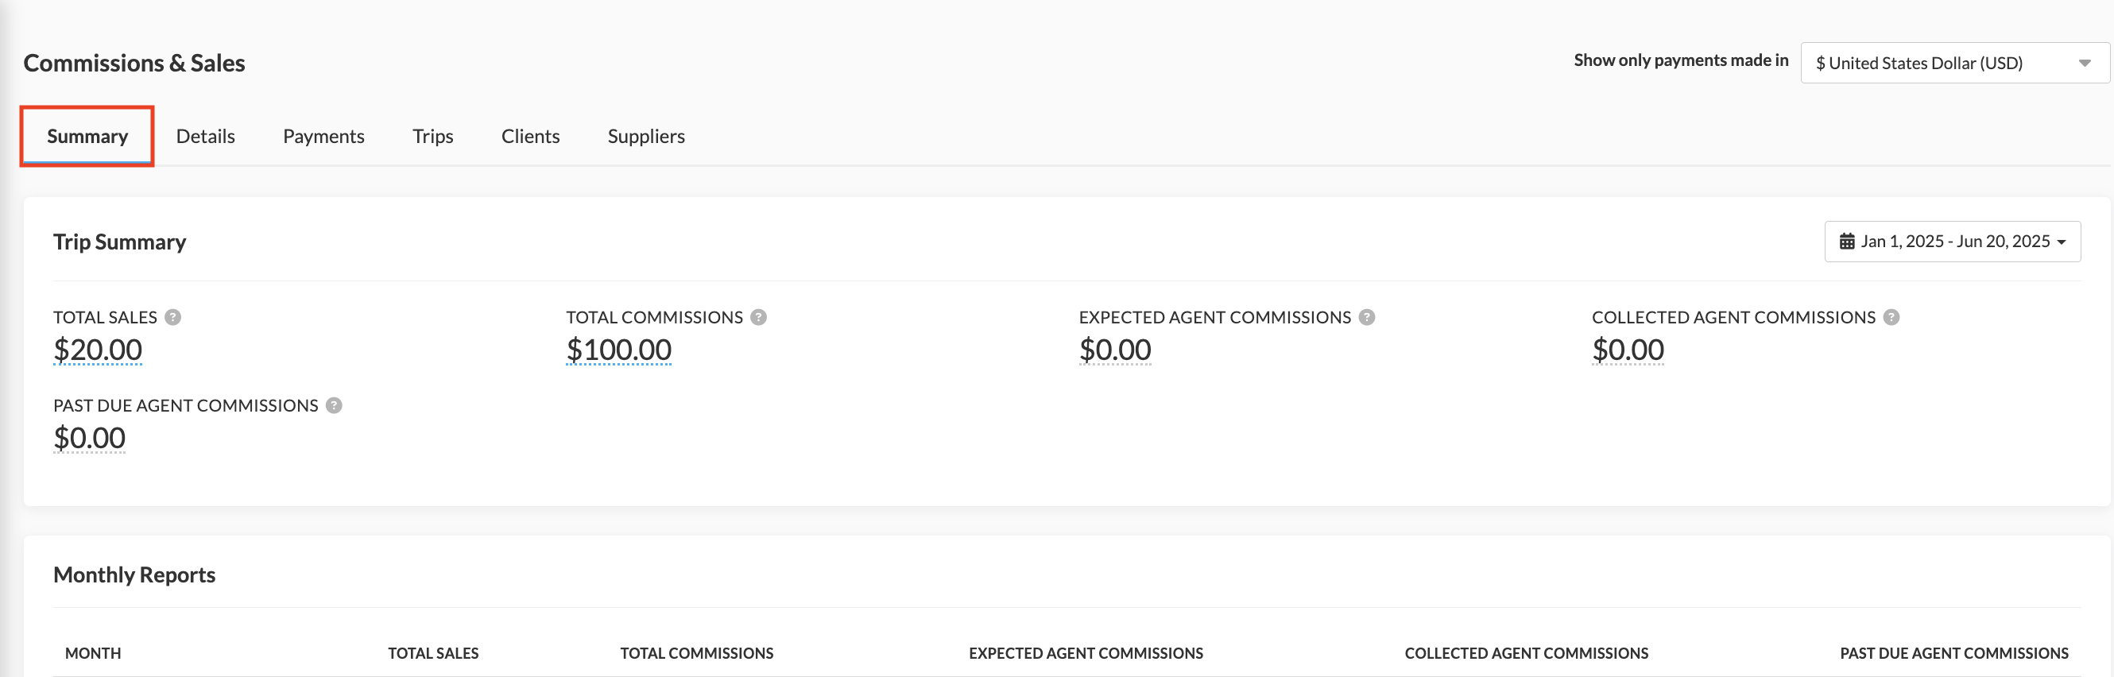Viewport: 2114px width, 677px height.
Task: Select the Summary tab
Action: click(x=87, y=136)
